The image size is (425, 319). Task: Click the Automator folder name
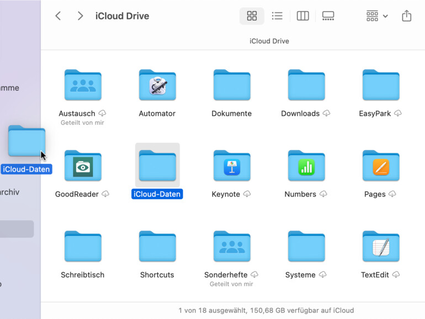(x=157, y=113)
